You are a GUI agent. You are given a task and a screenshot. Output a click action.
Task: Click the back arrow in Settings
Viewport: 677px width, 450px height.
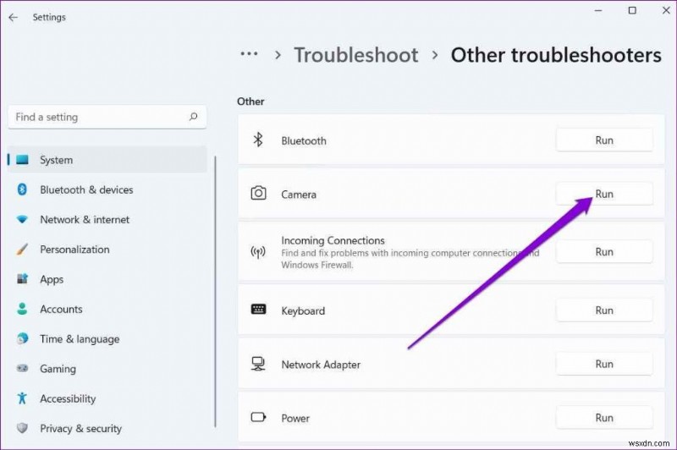click(14, 17)
